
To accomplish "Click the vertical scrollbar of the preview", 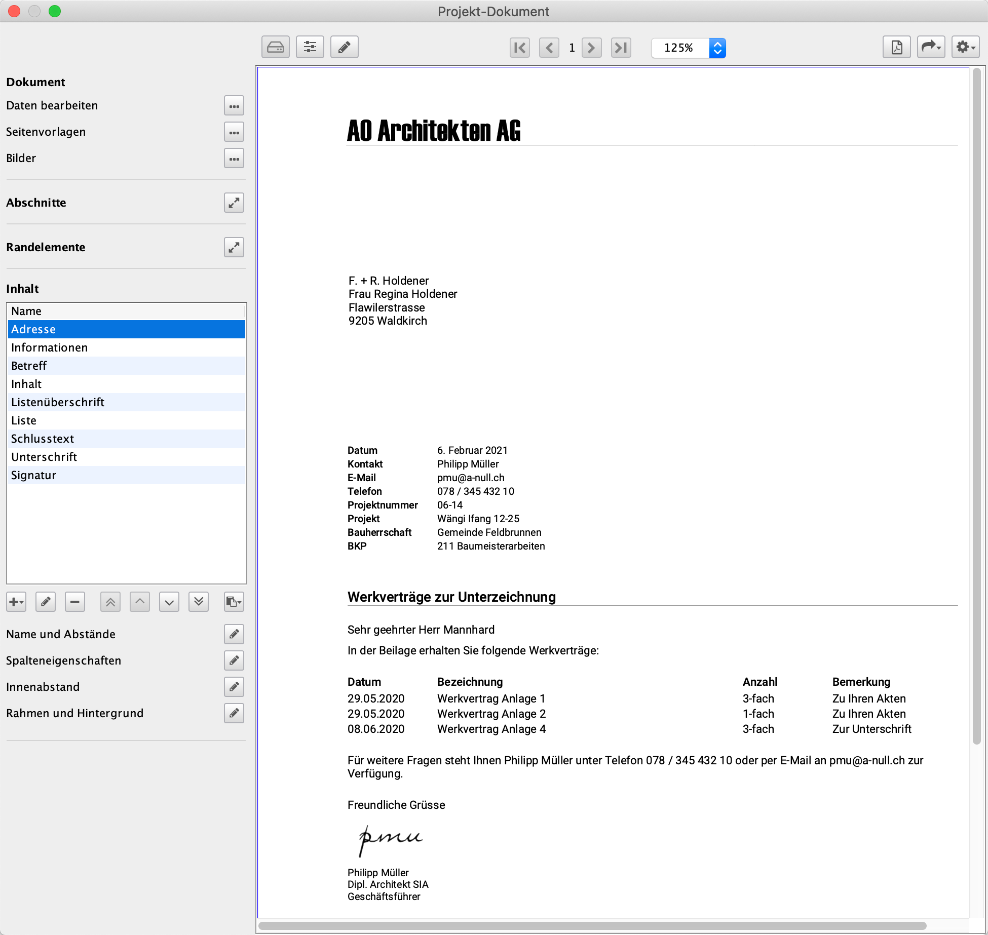I will pyautogui.click(x=976, y=405).
